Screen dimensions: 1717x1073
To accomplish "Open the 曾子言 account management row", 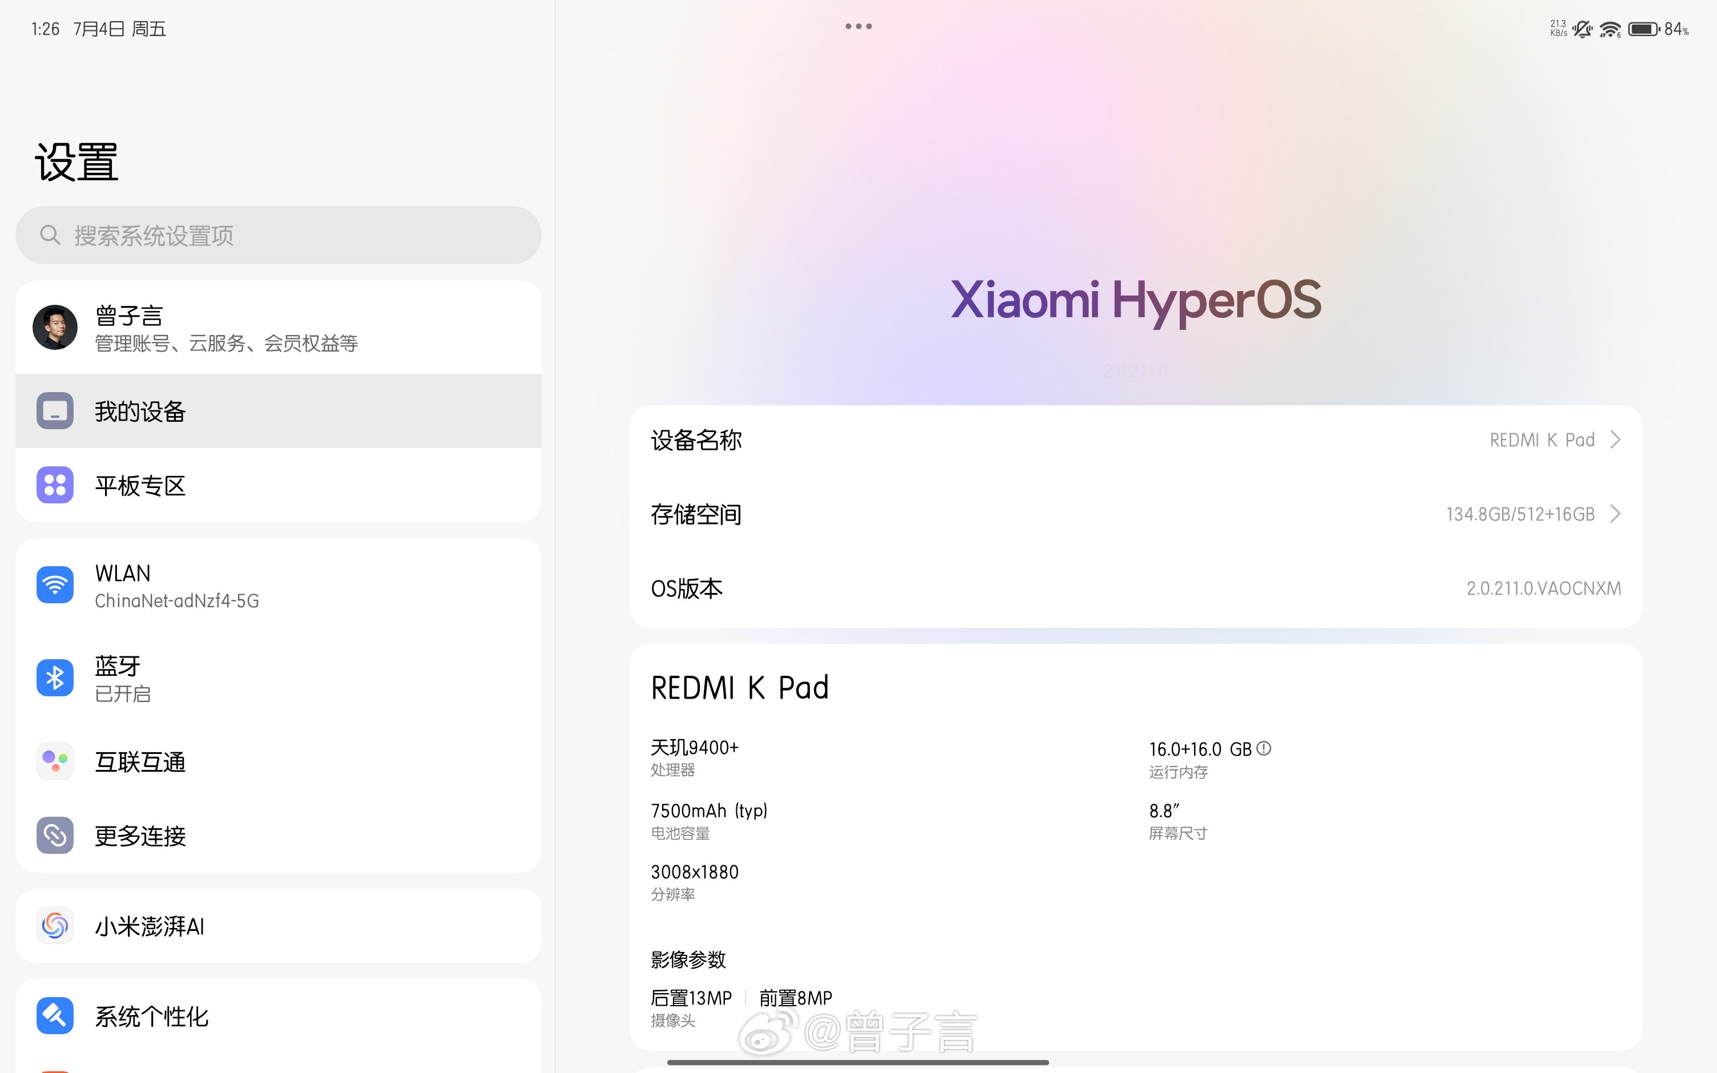I will [x=278, y=328].
